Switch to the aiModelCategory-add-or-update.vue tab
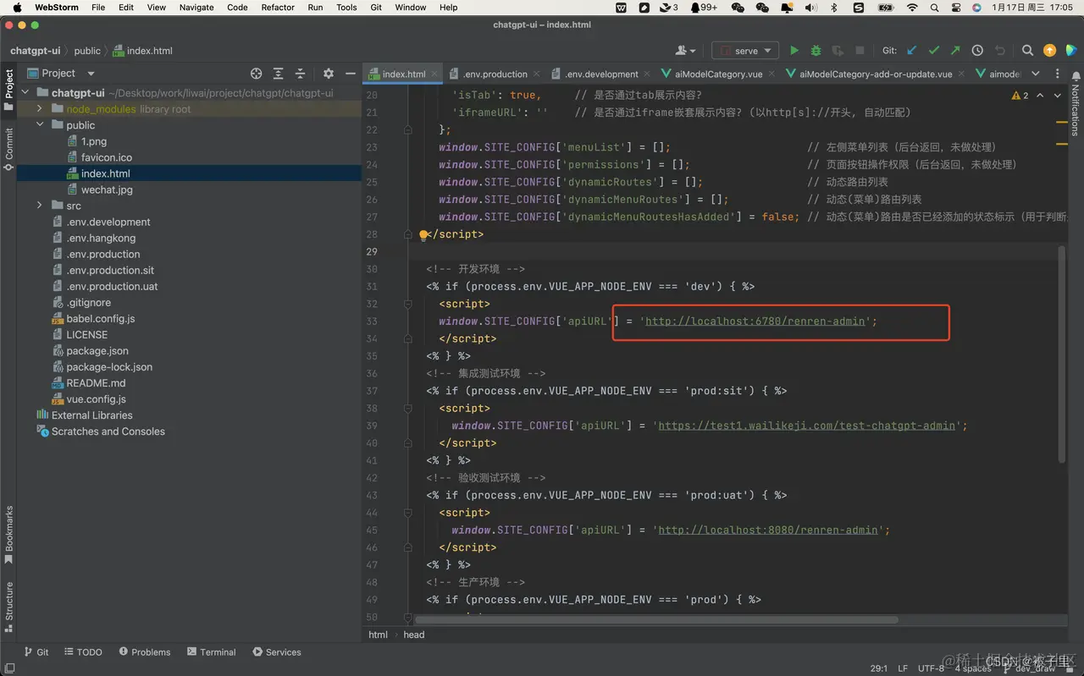The image size is (1084, 676). click(876, 74)
